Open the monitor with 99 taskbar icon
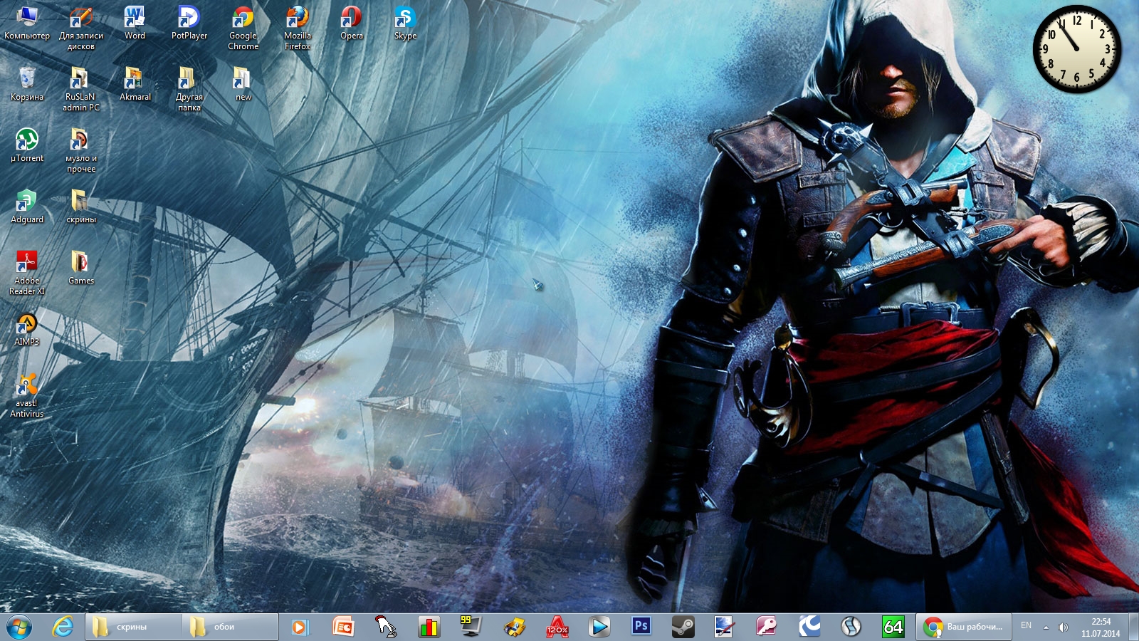The height and width of the screenshot is (641, 1139). 471,627
